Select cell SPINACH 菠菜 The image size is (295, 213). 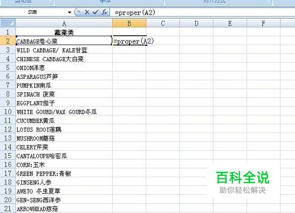point(64,94)
